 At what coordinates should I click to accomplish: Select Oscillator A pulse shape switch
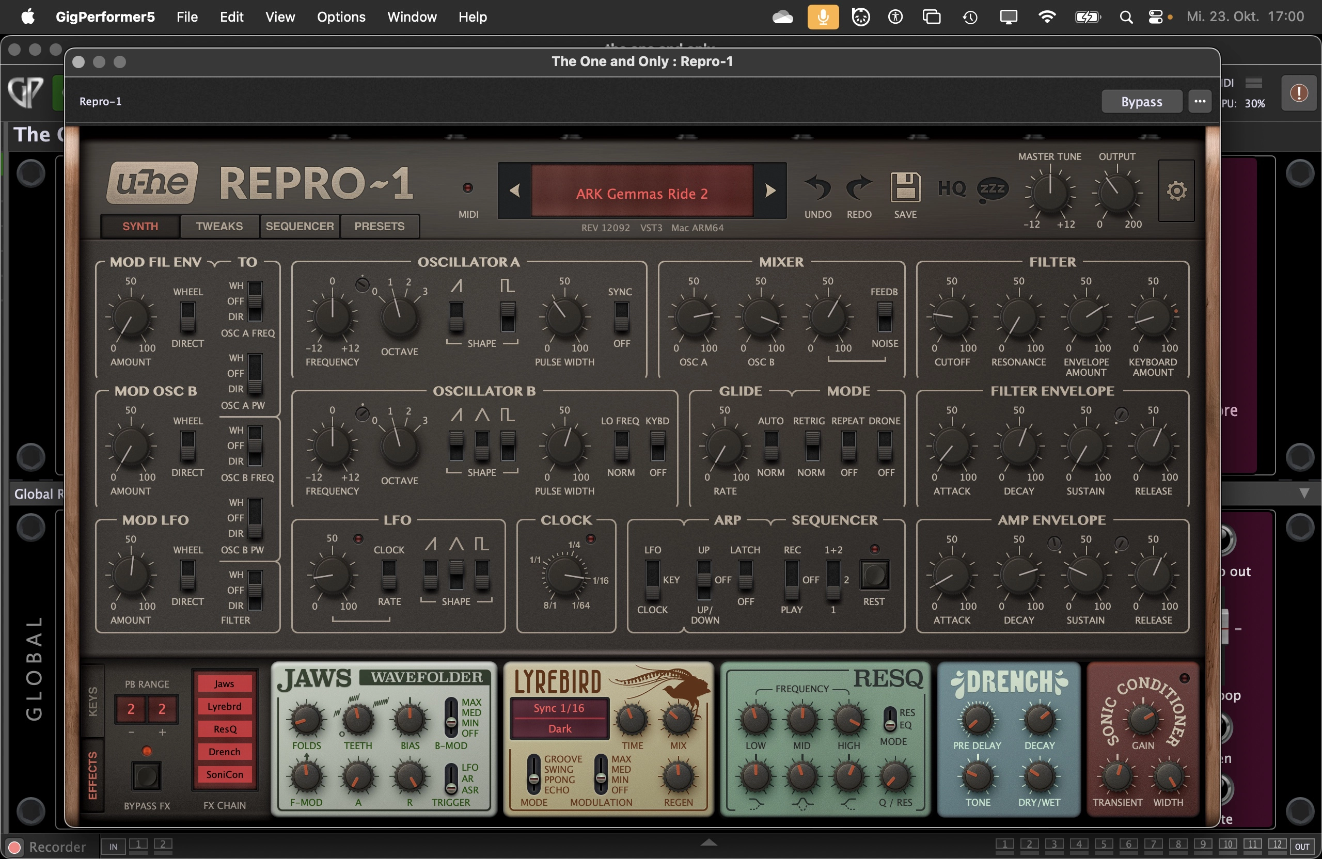tap(508, 316)
